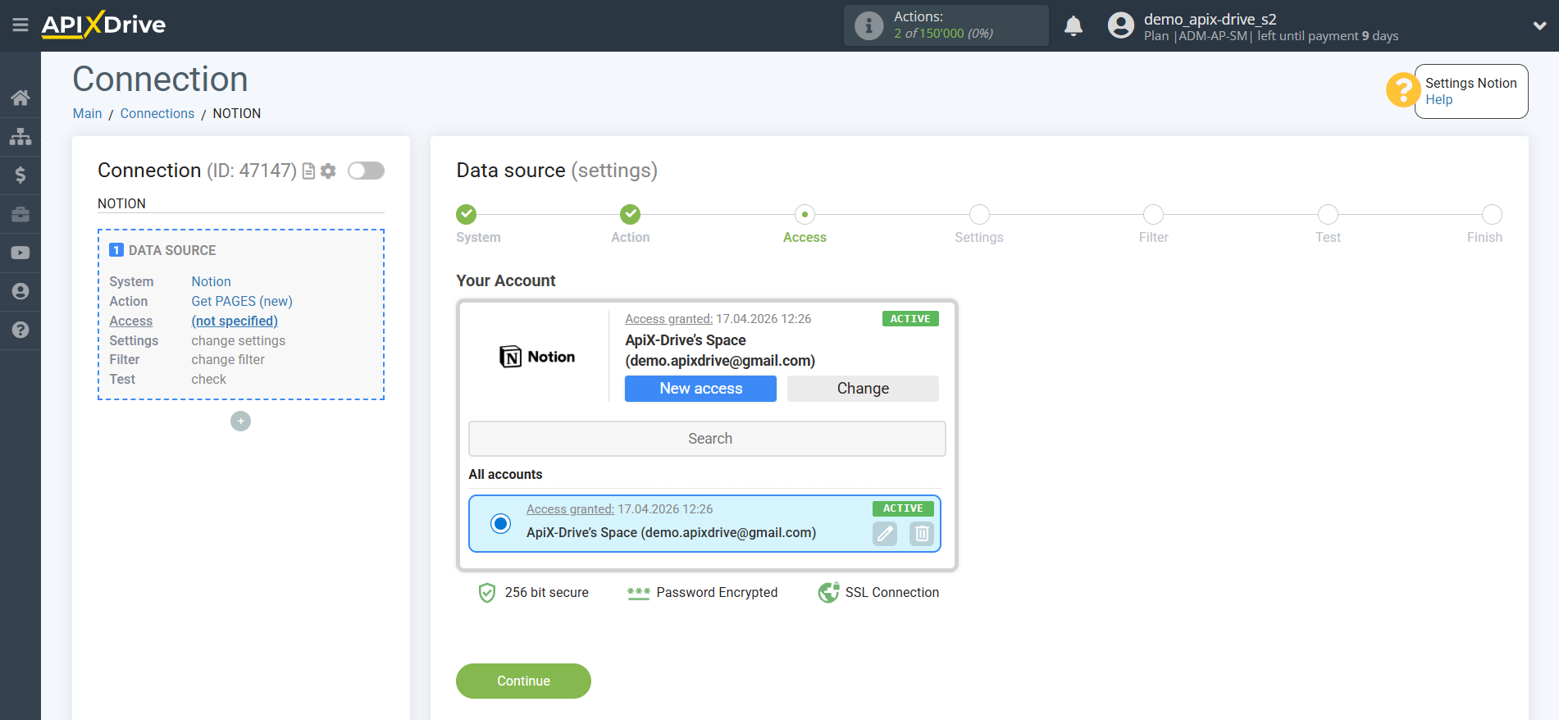Open the notifications bell
Image resolution: width=1559 pixels, height=720 pixels.
[1073, 26]
